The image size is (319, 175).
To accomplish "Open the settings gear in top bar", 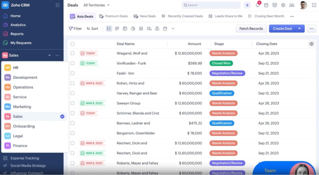I will pyautogui.click(x=283, y=5).
